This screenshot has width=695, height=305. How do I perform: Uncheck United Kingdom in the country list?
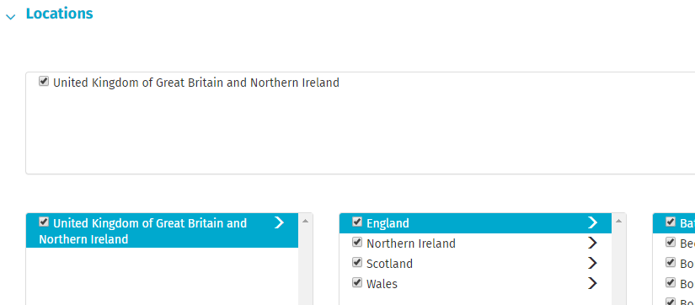(x=44, y=222)
